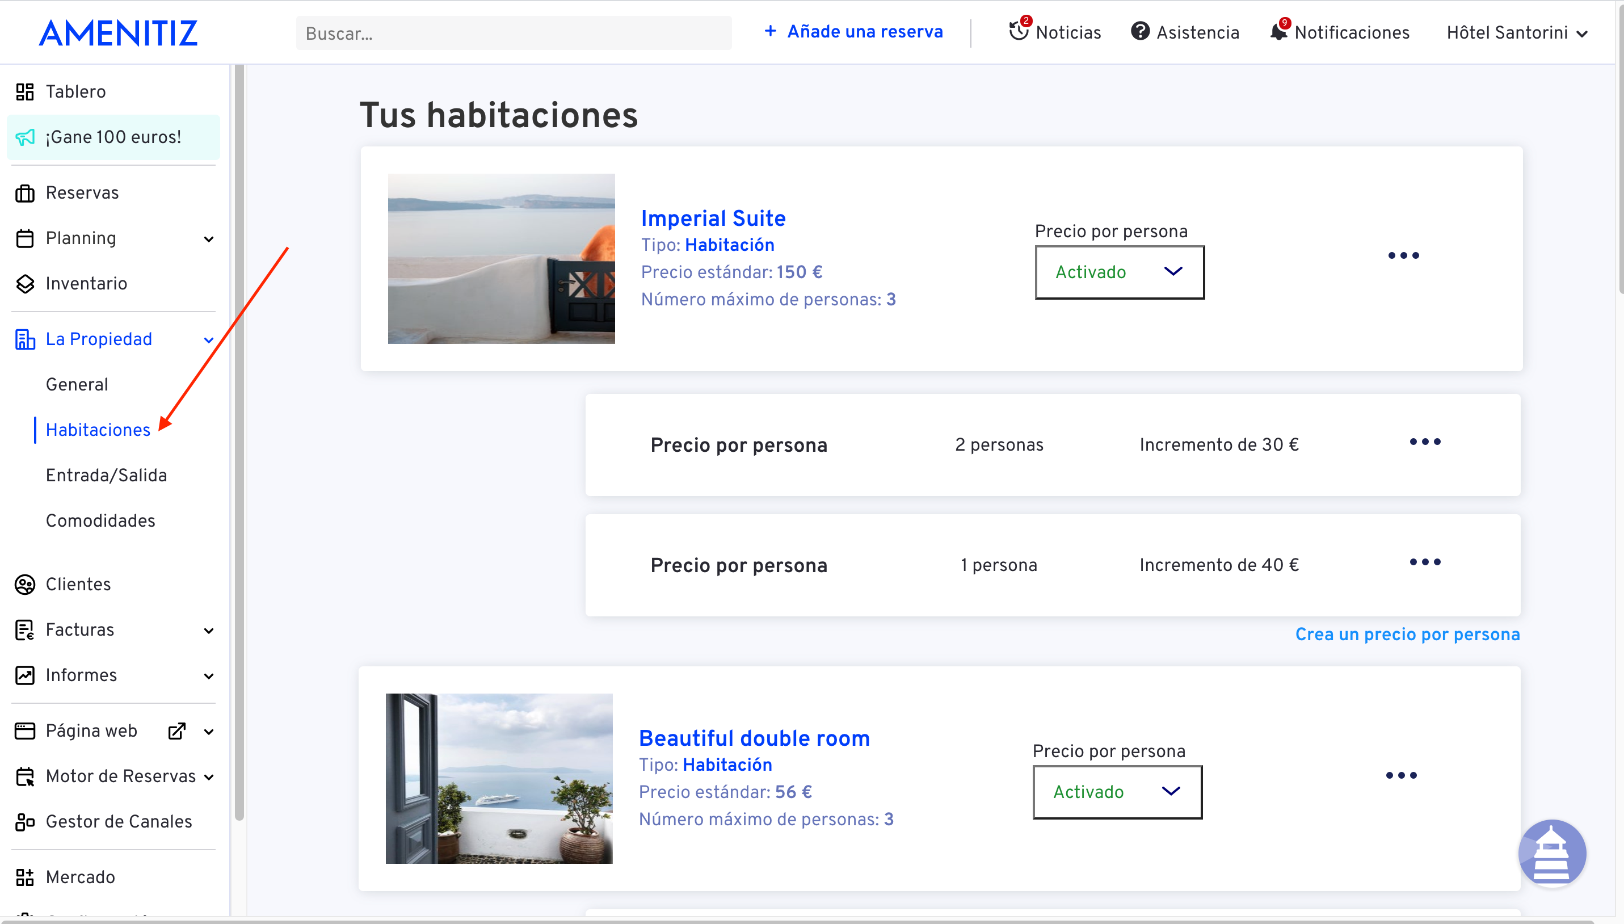Open Beautiful double room Activado dropdown
This screenshot has width=1624, height=924.
click(x=1117, y=792)
